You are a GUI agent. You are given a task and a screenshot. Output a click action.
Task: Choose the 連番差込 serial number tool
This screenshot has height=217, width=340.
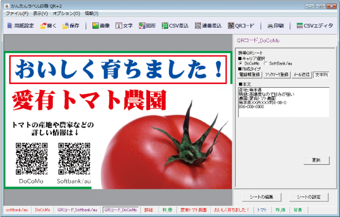coord(208,26)
